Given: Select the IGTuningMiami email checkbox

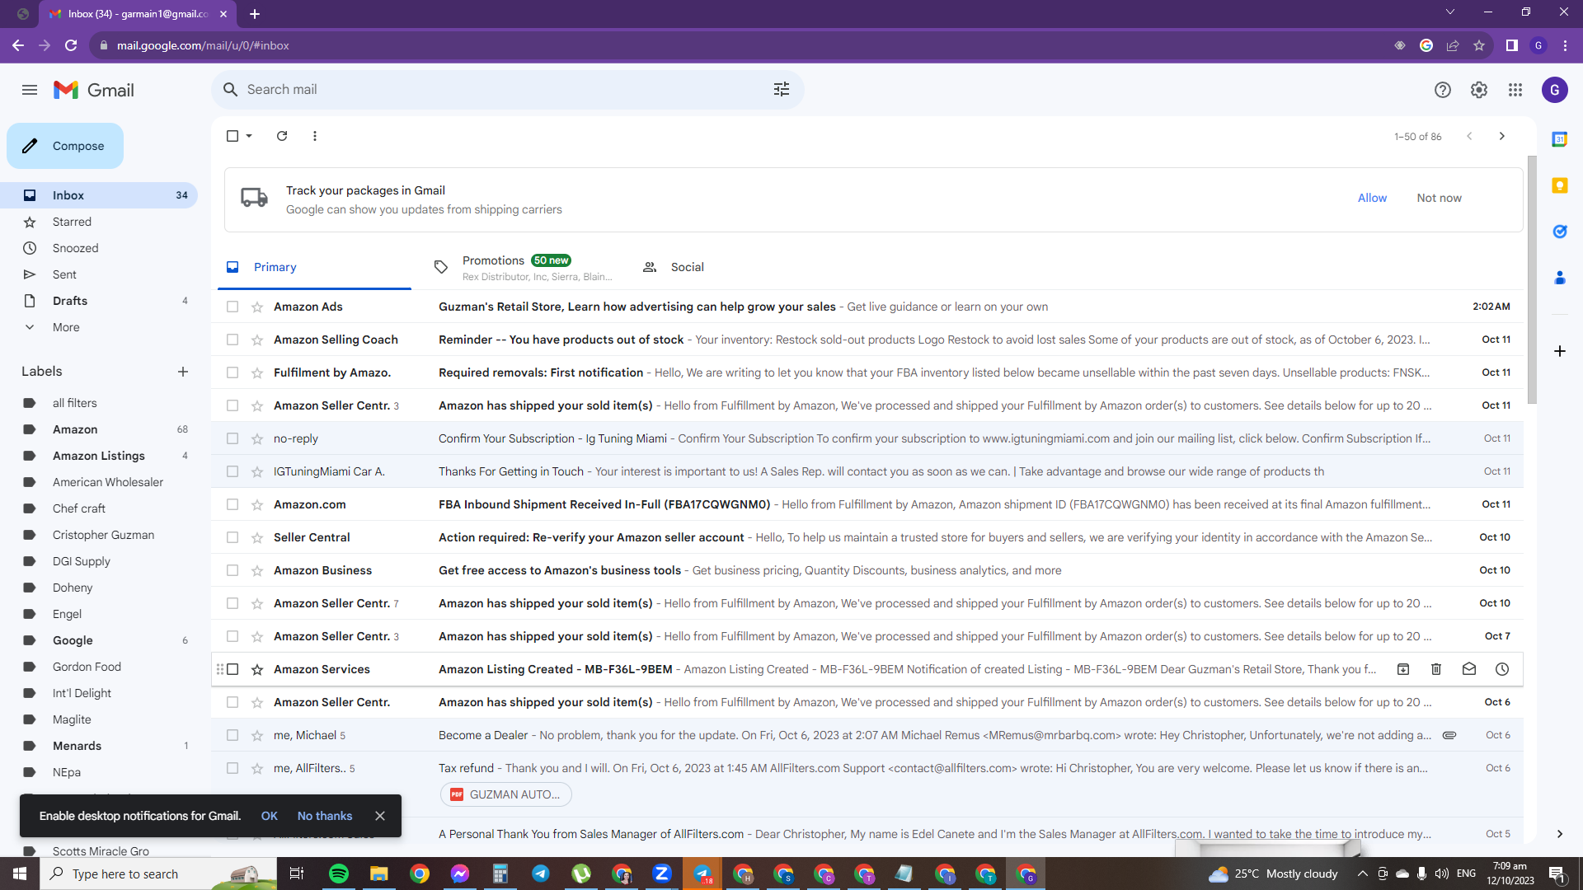Looking at the screenshot, I should (x=233, y=471).
